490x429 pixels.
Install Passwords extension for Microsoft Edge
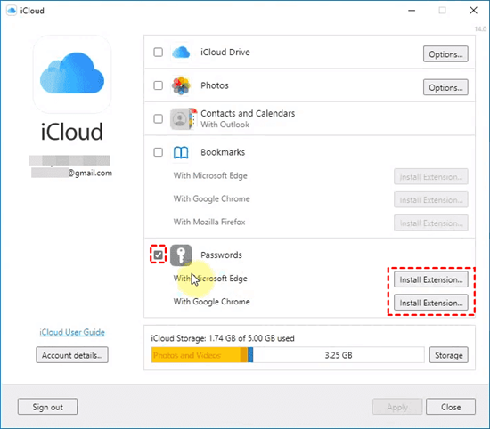point(431,279)
